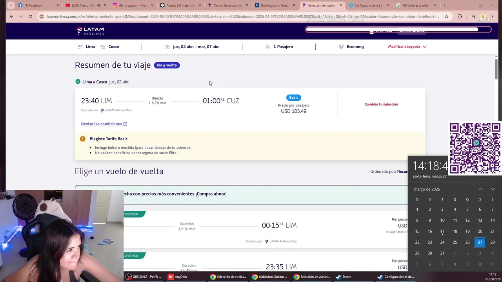Click the Basic fare badge
Screen dimensions: 502x282
294,98
